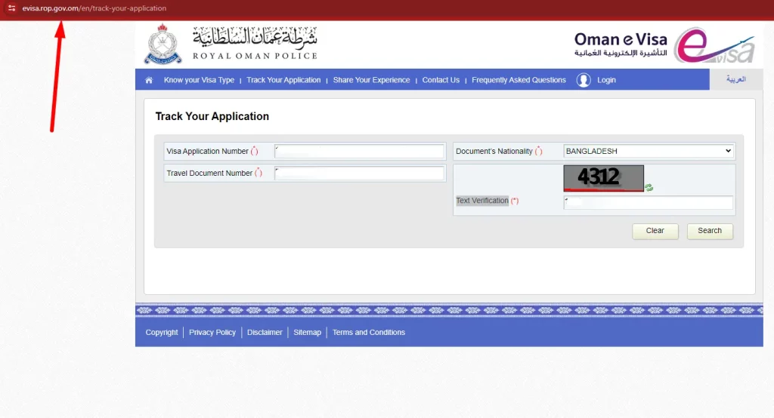Open Know your Visa Type menu
Image resolution: width=774 pixels, height=418 pixels.
coord(199,80)
